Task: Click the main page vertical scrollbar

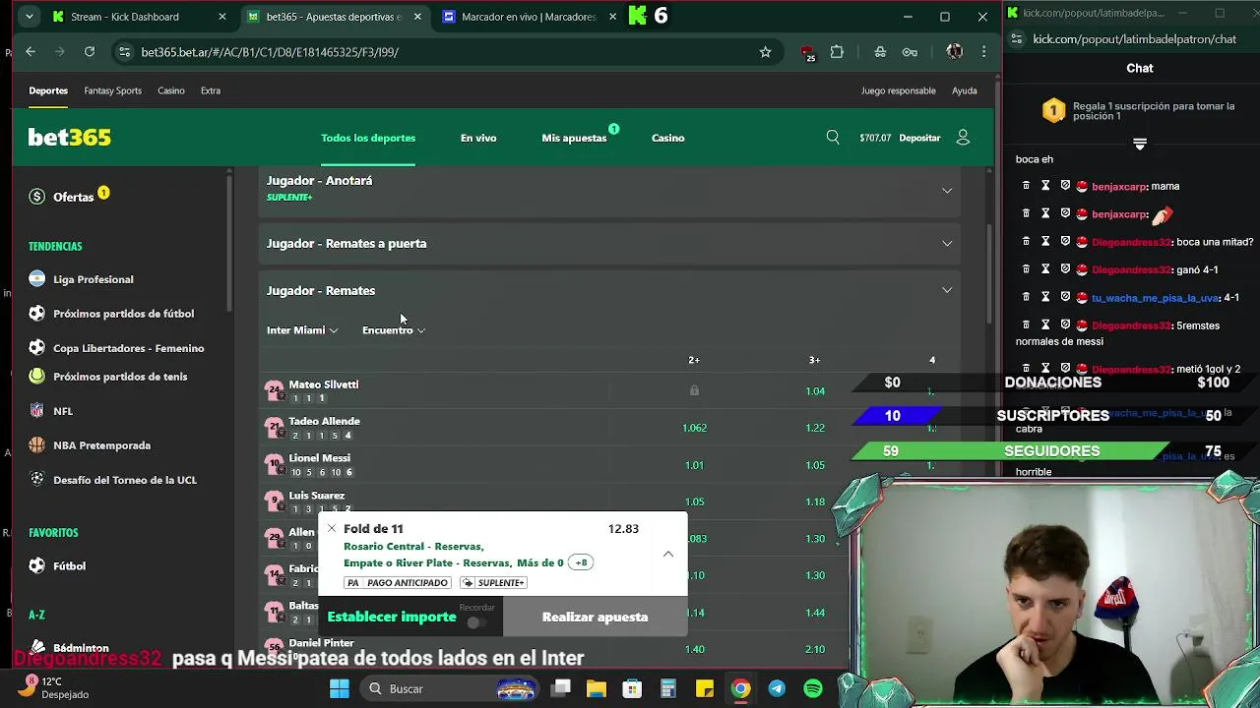Action: [990, 275]
